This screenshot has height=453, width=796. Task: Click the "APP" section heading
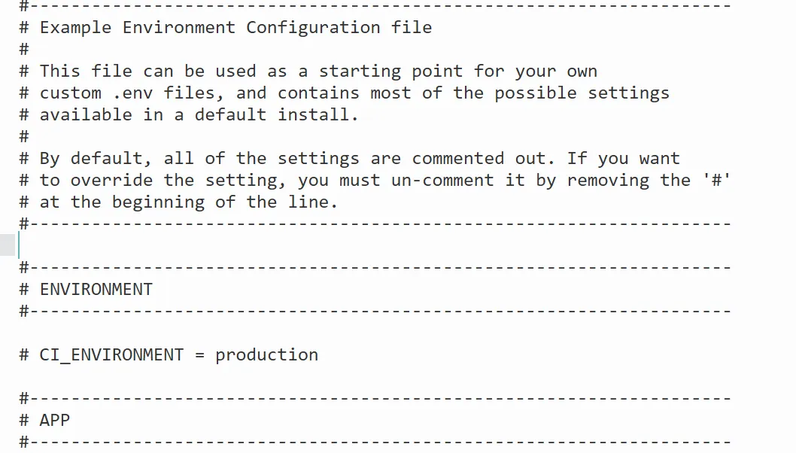tap(54, 420)
